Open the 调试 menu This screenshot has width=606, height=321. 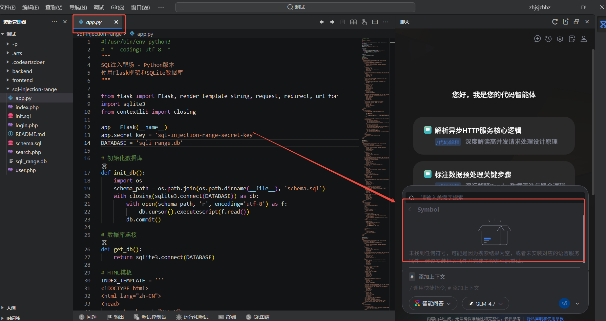(x=99, y=7)
